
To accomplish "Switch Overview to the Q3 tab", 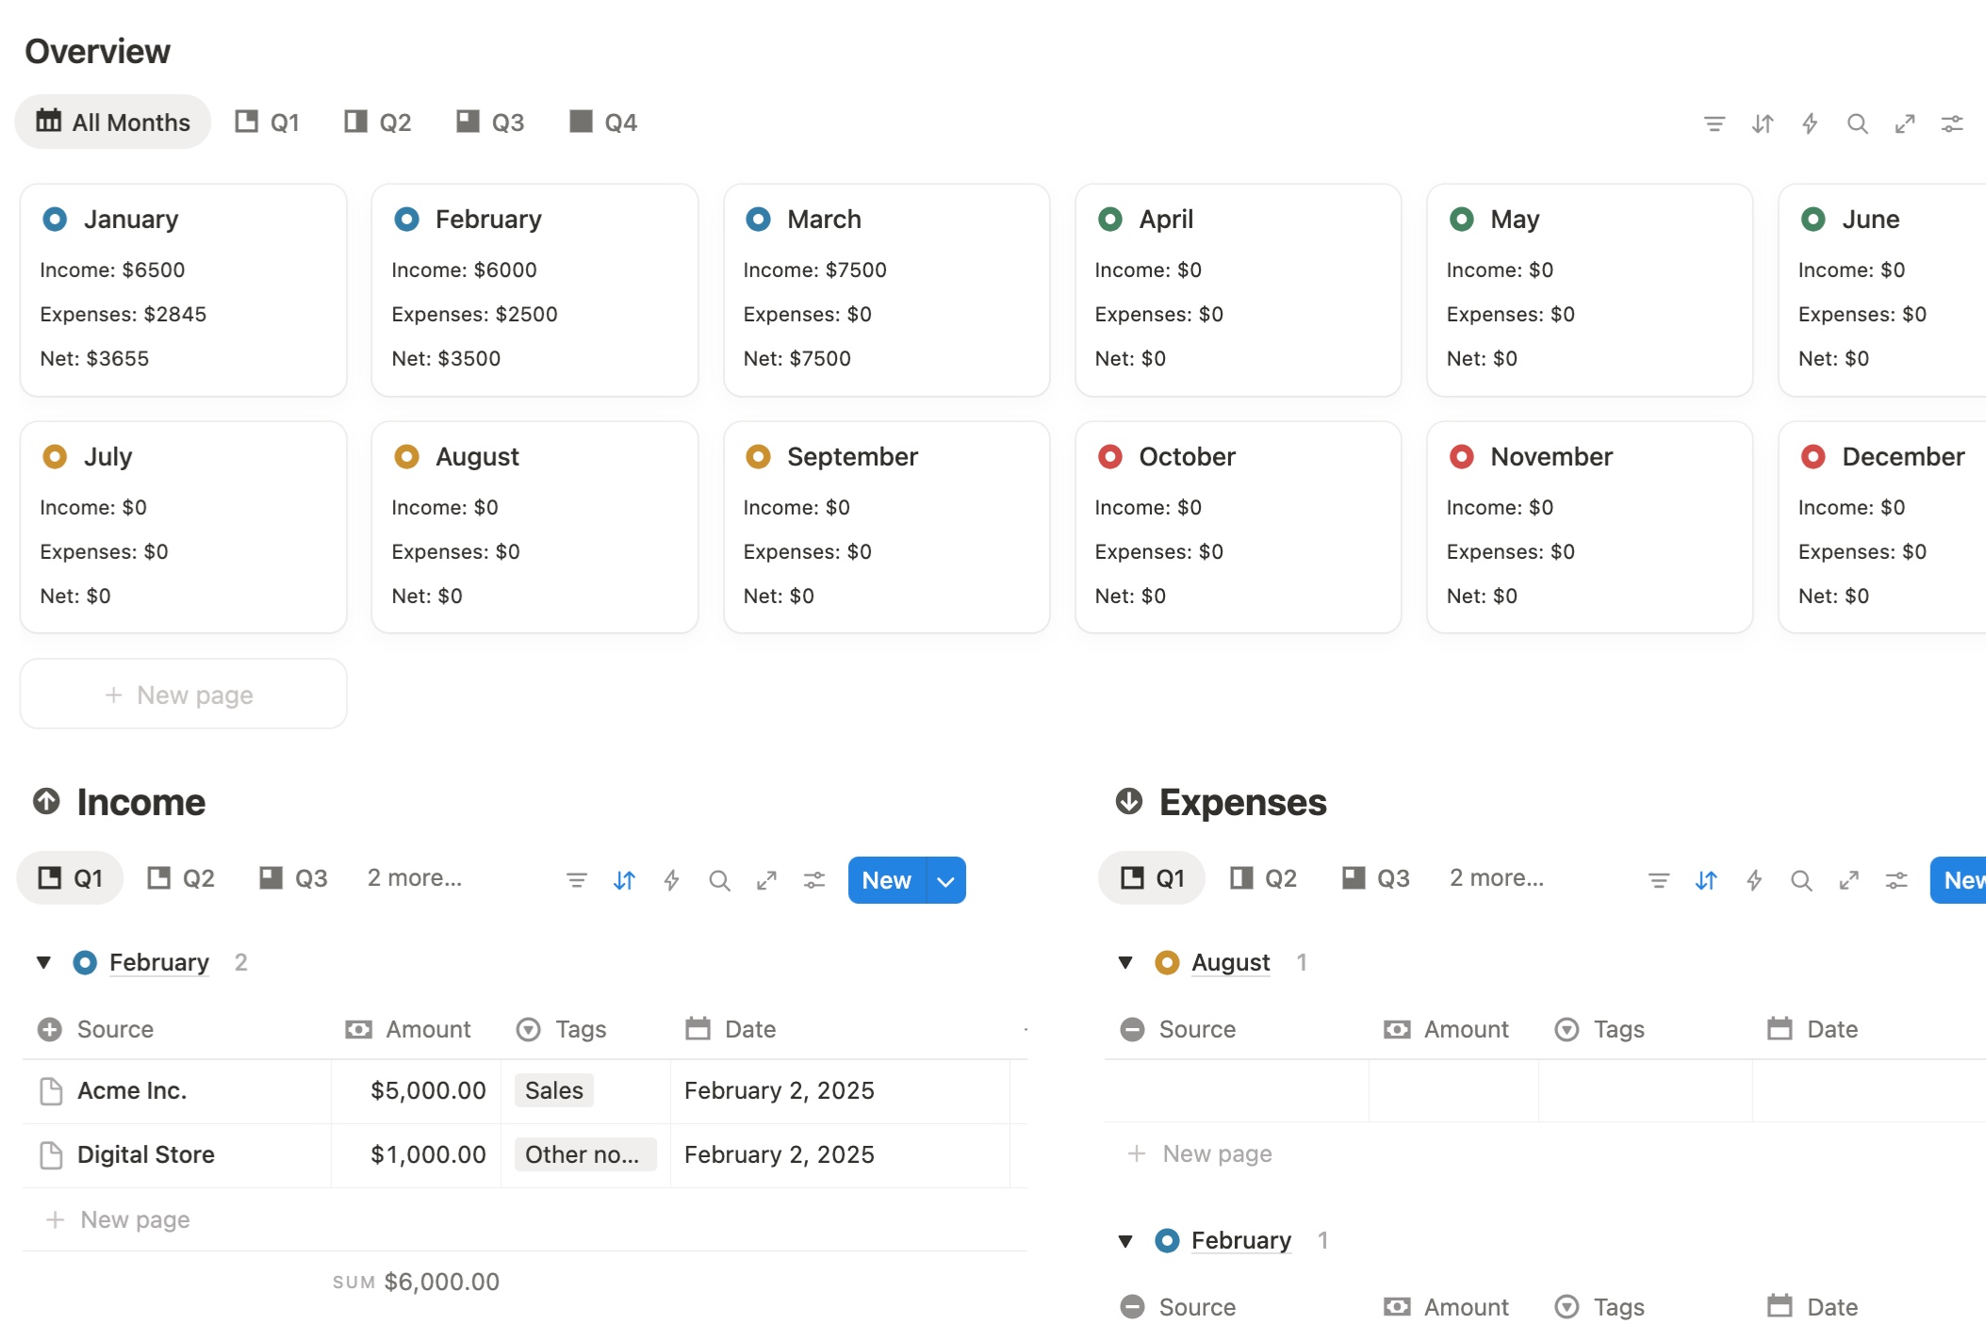I will pos(490,123).
